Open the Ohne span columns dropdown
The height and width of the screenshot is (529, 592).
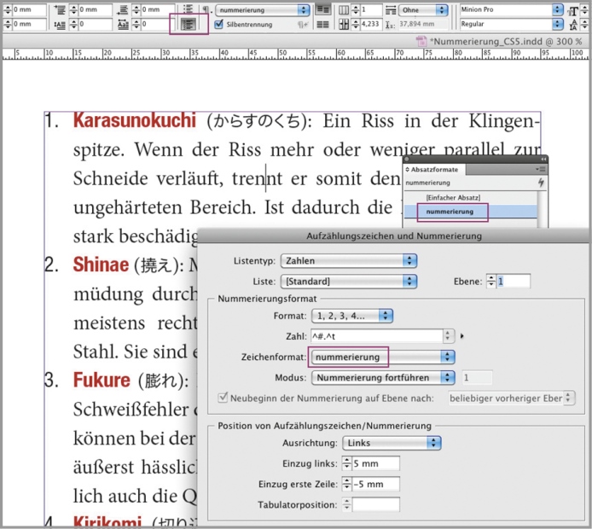[x=423, y=10]
